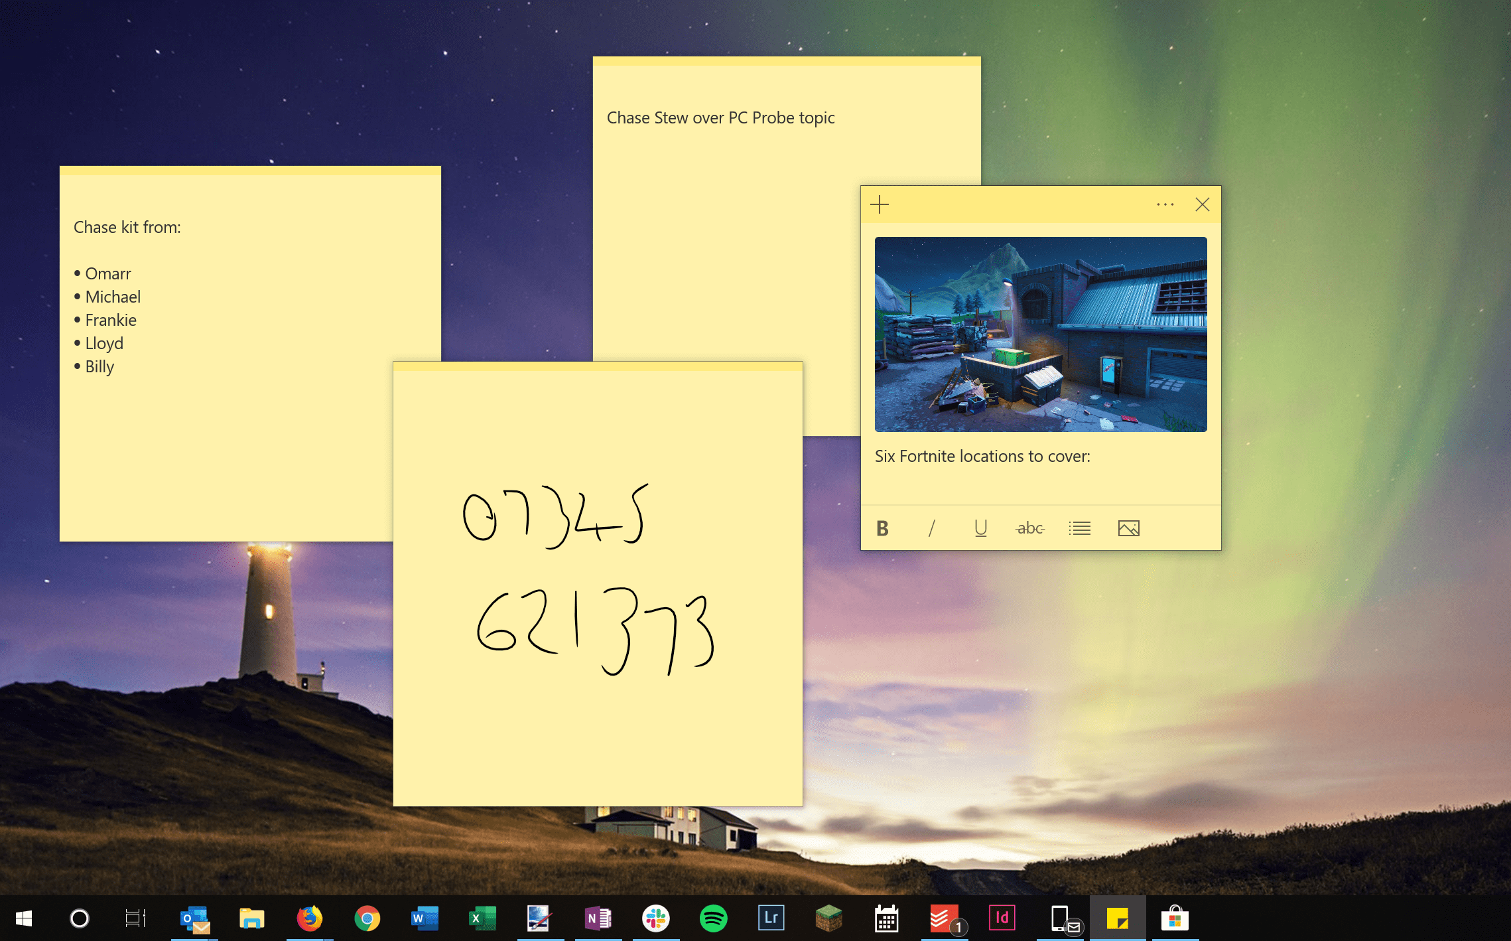The image size is (1511, 941).
Task: Toggle strikethrough formatting in the note
Action: pyautogui.click(x=1029, y=528)
